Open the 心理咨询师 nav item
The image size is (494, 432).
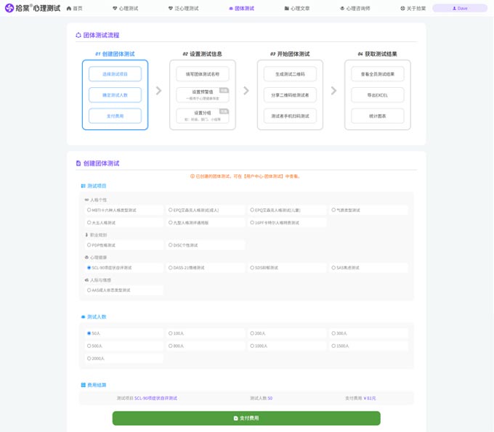point(355,9)
